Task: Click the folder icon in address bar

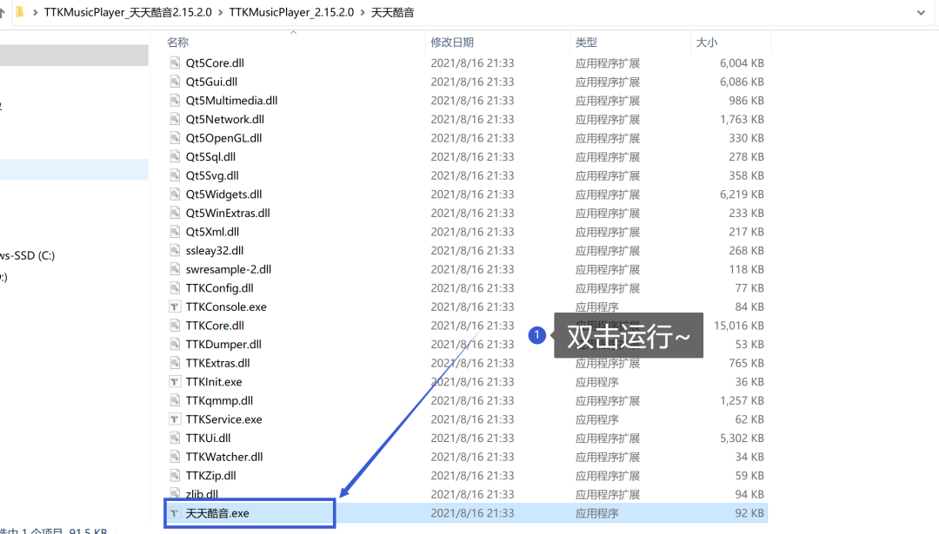Action: (20, 12)
